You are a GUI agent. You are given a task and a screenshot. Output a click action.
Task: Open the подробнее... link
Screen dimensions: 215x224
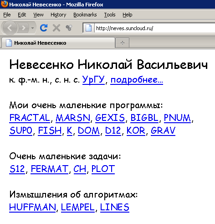[137, 80]
